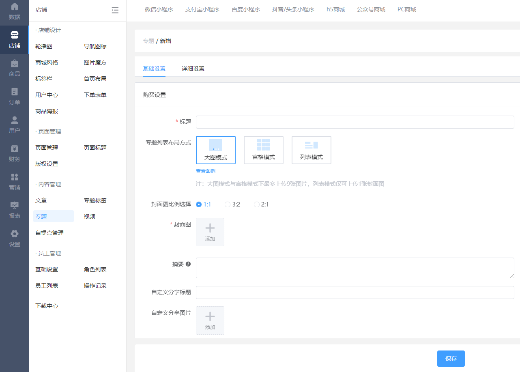Go to the 订单 orders section
Image resolution: width=520 pixels, height=372 pixels.
[15, 97]
